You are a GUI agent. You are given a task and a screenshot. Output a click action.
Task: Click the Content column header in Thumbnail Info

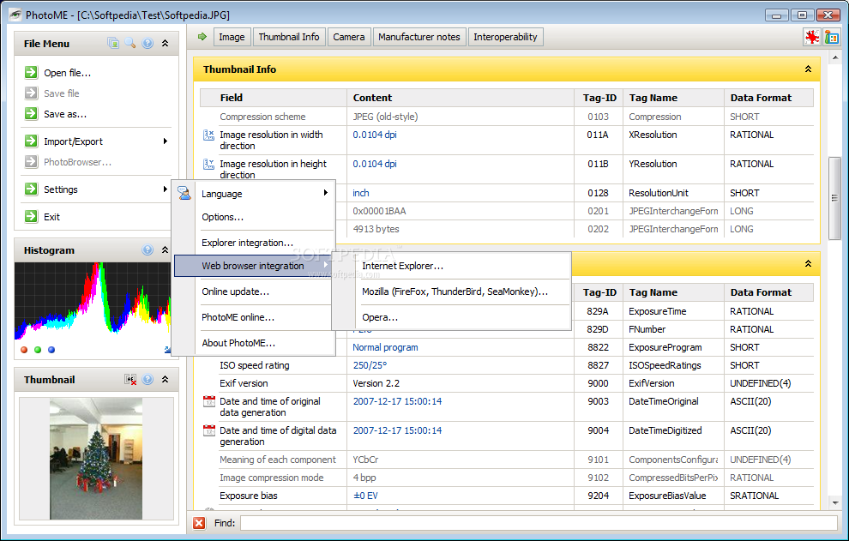[461, 98]
